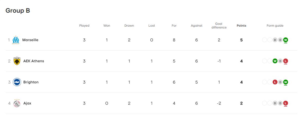Open the Brighton team link

click(31, 82)
